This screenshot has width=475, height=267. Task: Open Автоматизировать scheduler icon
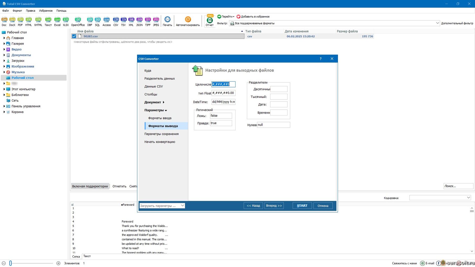pos(188,21)
